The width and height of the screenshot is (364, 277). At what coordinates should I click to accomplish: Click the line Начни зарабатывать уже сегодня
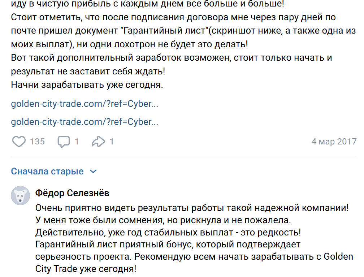coord(87,85)
